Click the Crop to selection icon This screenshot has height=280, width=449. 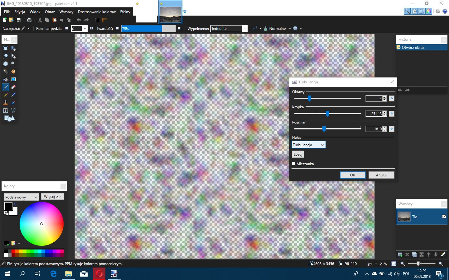coord(61,20)
